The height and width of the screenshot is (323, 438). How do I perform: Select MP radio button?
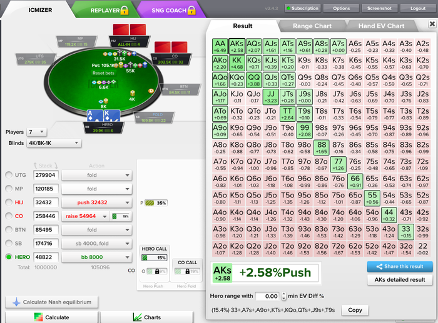click(x=9, y=189)
